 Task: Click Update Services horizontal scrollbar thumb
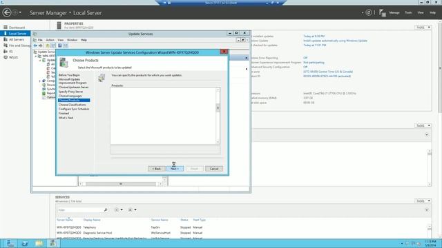point(121,184)
